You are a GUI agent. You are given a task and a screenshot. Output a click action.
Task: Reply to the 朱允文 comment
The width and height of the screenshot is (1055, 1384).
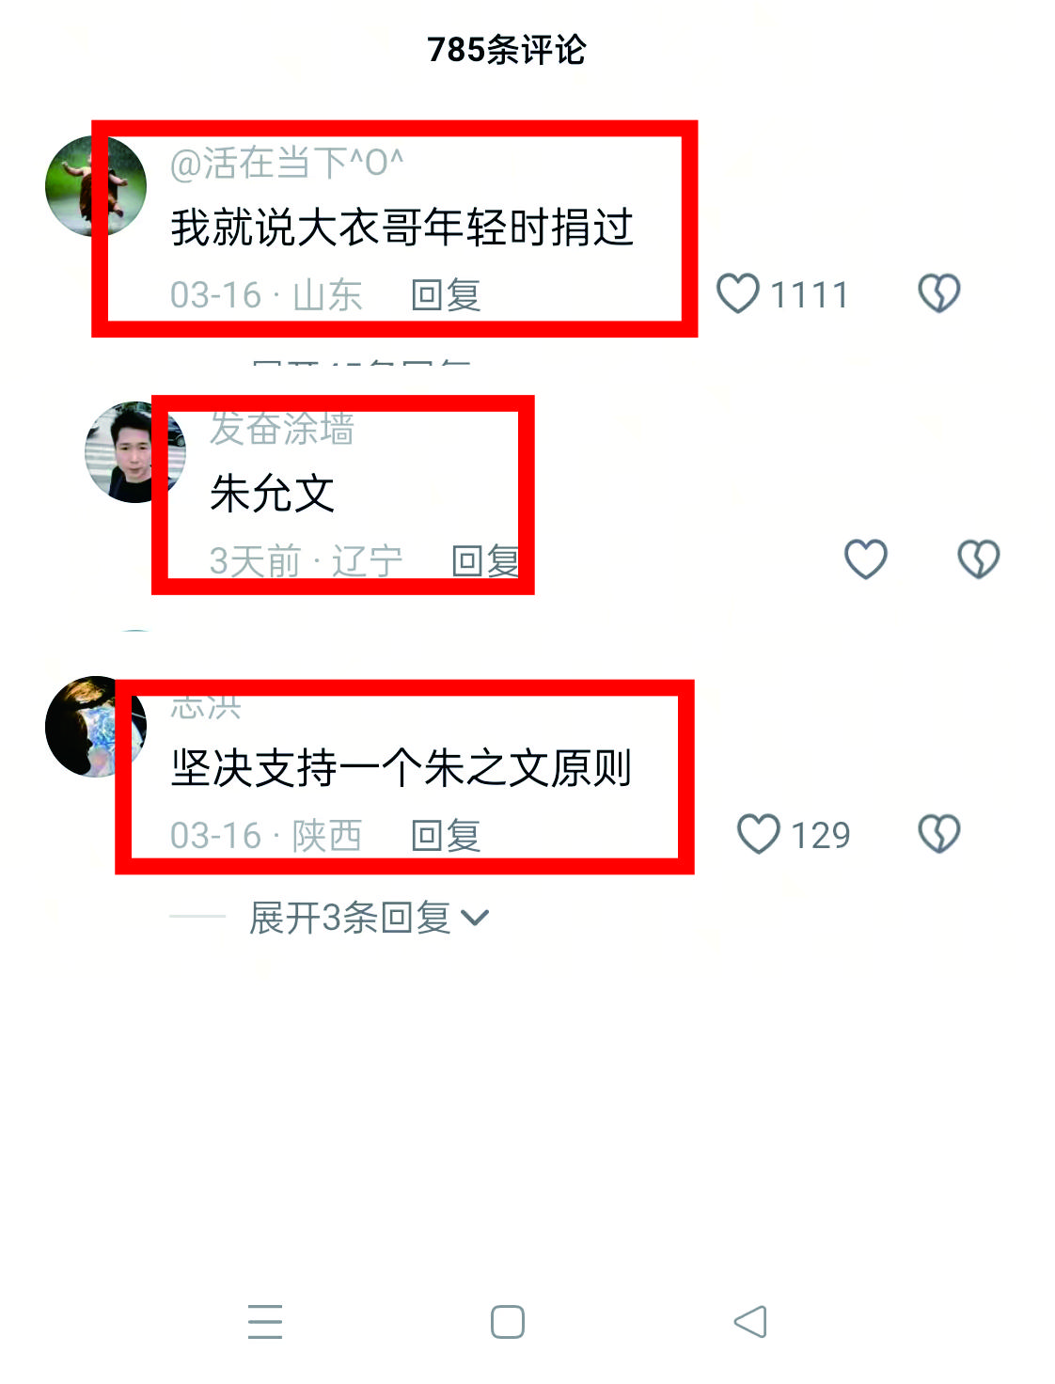(x=486, y=561)
